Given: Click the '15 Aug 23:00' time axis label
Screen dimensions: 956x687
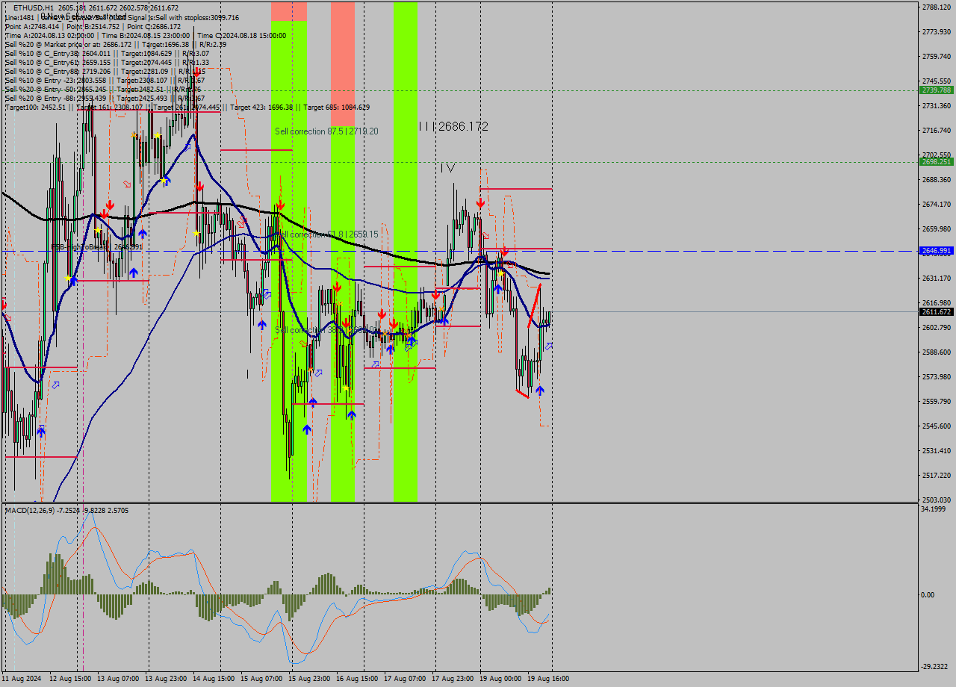Looking at the screenshot, I should [309, 679].
